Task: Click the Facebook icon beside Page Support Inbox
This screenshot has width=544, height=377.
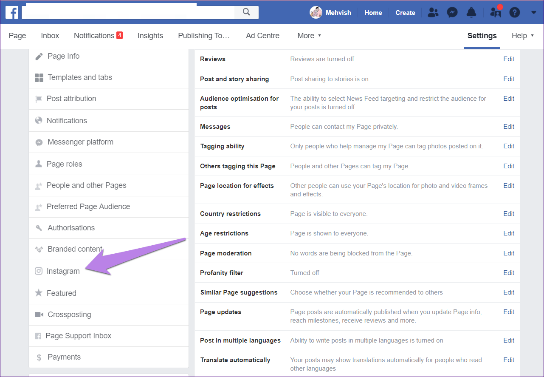Action: (x=38, y=336)
